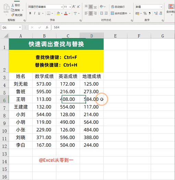Click the accounting currency format icon
175x180 pixels.
[x=137, y=13]
